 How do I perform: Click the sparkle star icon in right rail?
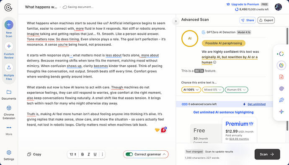point(281,112)
